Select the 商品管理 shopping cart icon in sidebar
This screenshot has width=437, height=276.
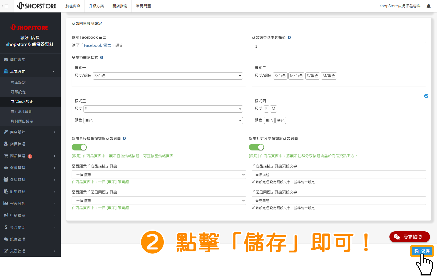[x=6, y=156]
